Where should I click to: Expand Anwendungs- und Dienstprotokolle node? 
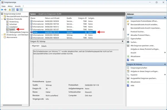(2, 35)
